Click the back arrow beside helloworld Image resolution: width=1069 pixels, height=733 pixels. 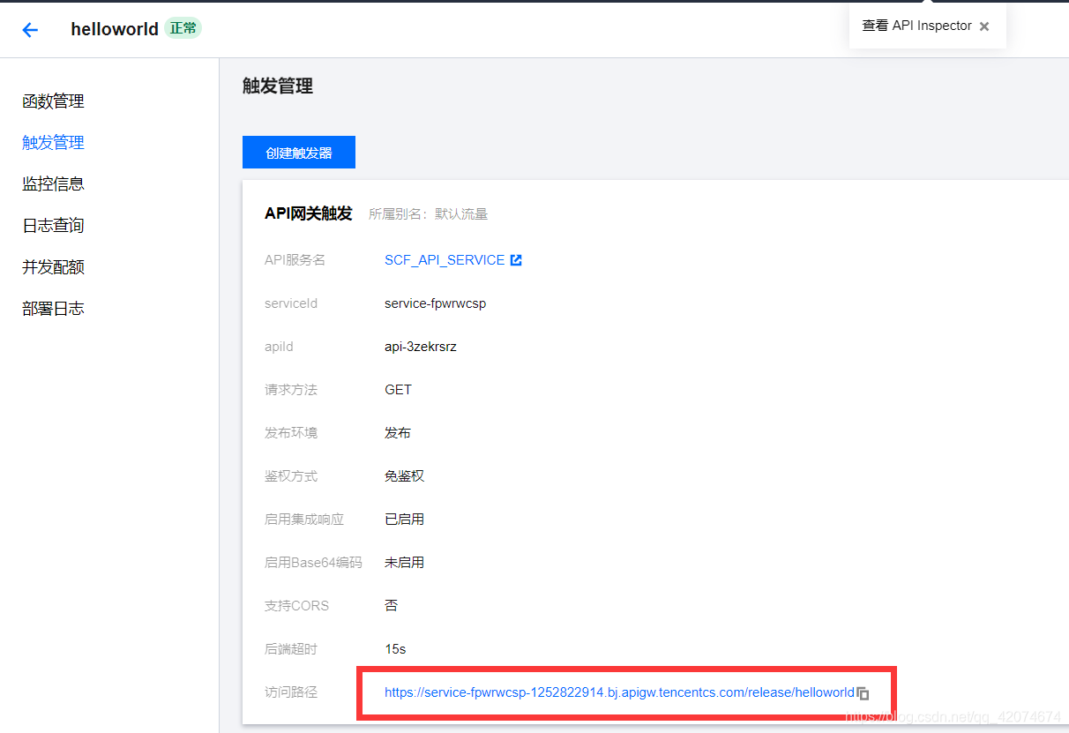pyautogui.click(x=29, y=29)
